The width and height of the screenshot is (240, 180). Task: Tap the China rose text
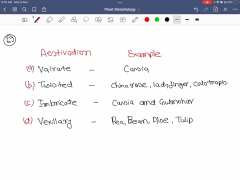pyautogui.click(x=129, y=85)
